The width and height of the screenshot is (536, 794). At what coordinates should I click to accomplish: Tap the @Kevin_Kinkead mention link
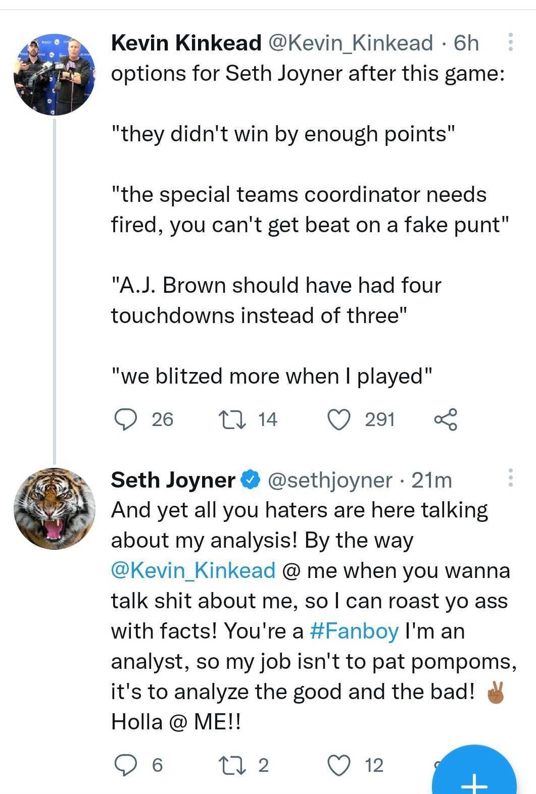(193, 570)
